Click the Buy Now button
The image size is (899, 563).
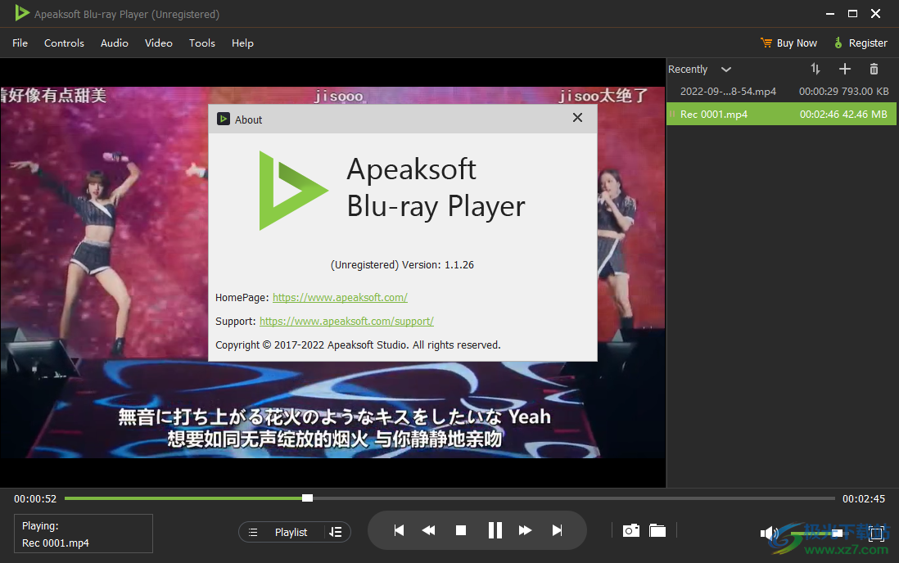click(x=788, y=43)
